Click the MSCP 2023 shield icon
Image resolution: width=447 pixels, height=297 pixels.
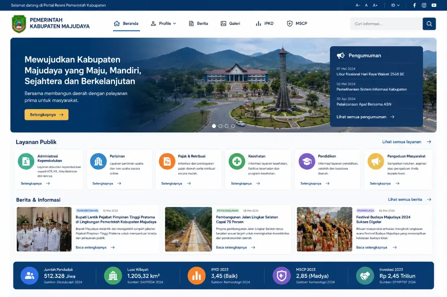coord(282,276)
